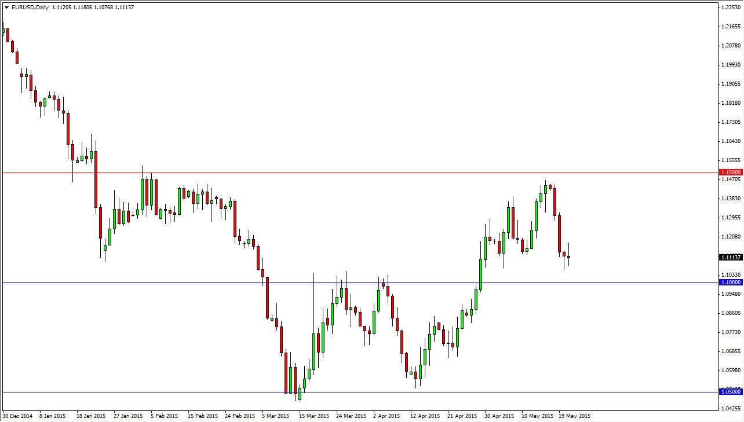Click the small triangle before EURUSD,Daily
The height and width of the screenshot is (422, 744).
click(x=6, y=8)
